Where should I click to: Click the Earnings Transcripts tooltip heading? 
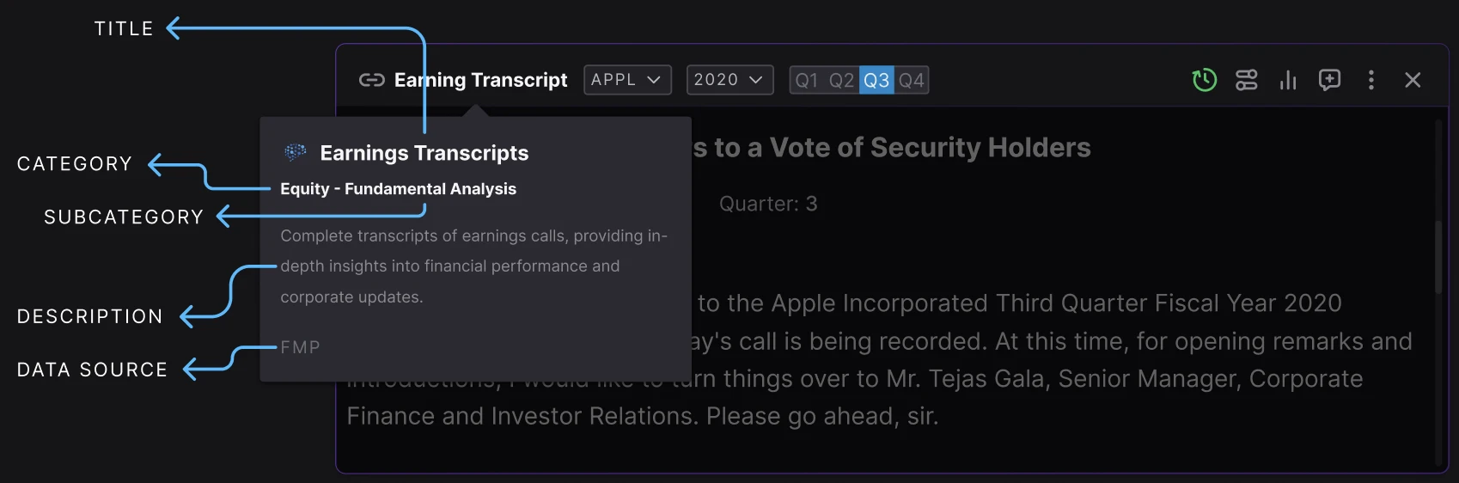(x=424, y=153)
